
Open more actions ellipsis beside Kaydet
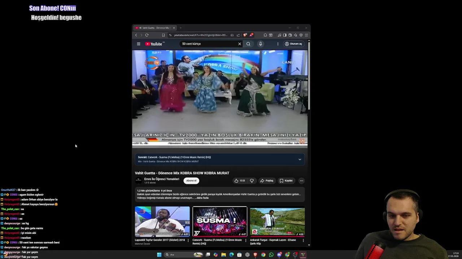[301, 181]
